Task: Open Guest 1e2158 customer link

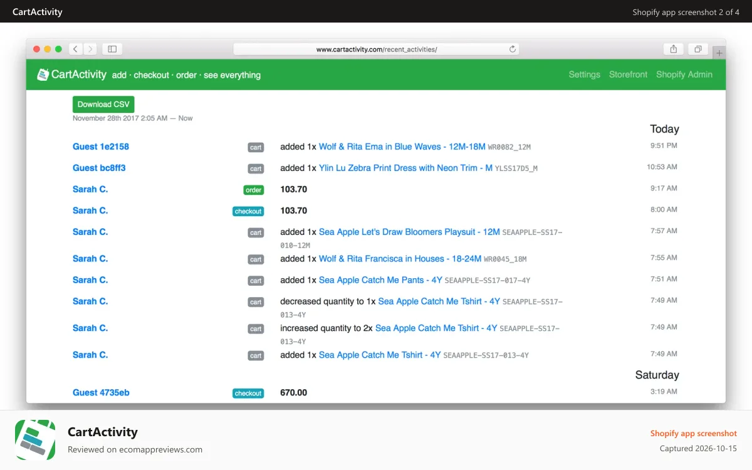Action: [x=101, y=147]
